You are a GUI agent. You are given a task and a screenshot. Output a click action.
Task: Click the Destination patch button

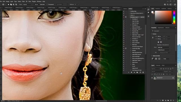[x=42, y=5]
